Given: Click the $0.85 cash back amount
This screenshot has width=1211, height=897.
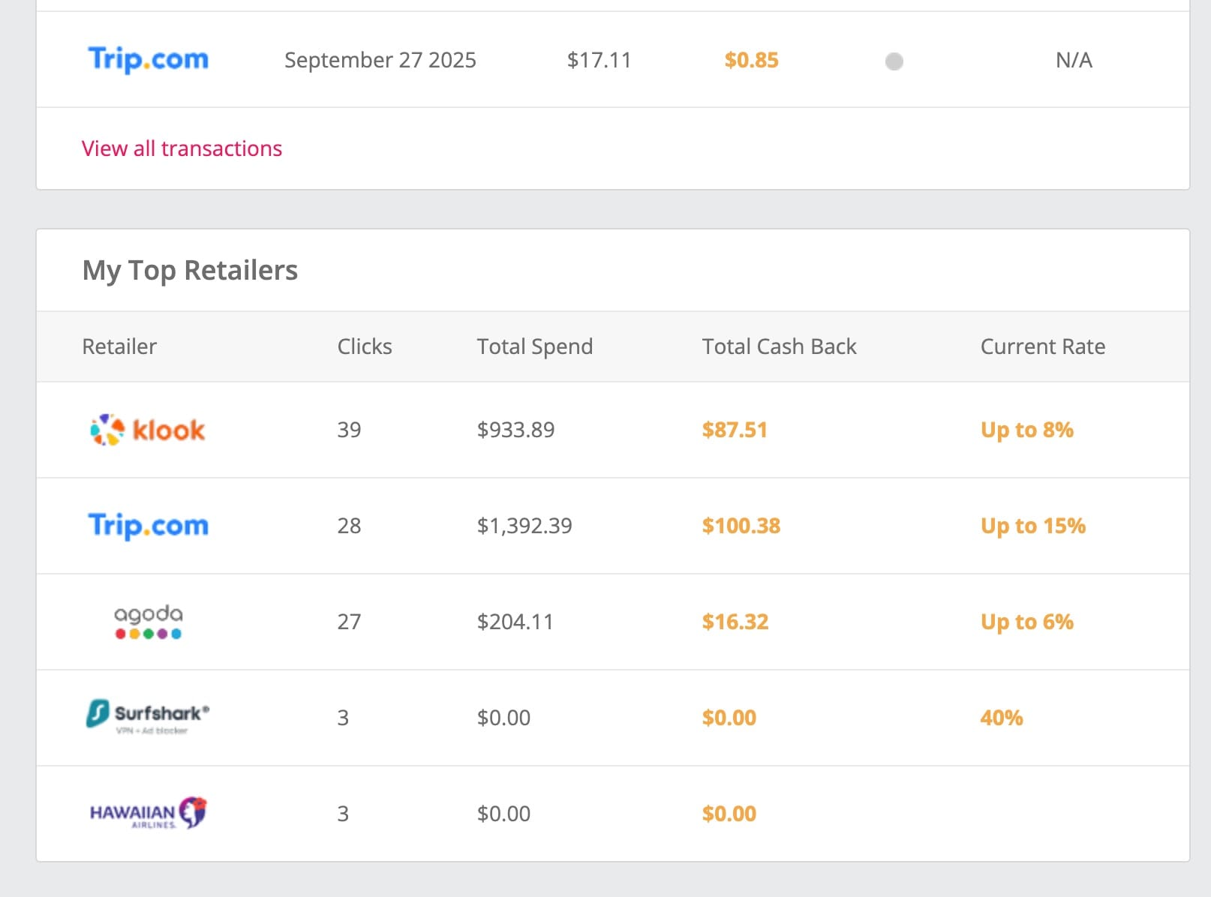Looking at the screenshot, I should [x=751, y=60].
